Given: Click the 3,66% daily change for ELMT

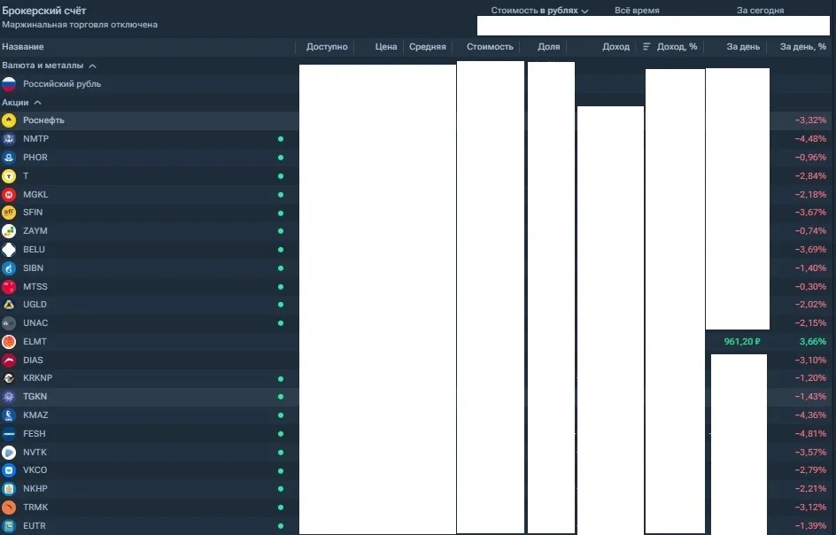Looking at the screenshot, I should tap(813, 342).
